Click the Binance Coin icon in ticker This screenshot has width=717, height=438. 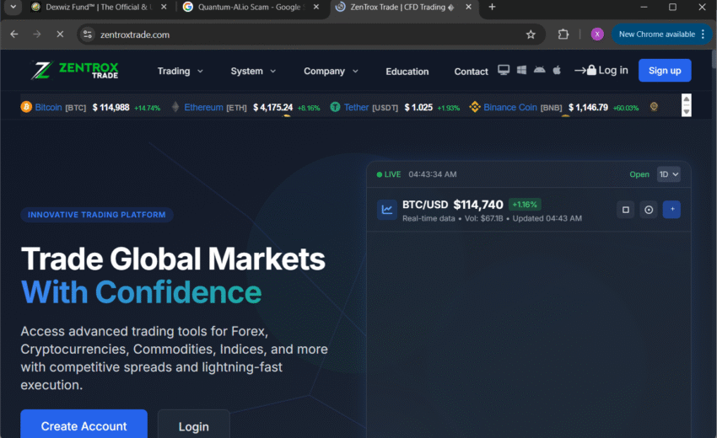(x=475, y=107)
